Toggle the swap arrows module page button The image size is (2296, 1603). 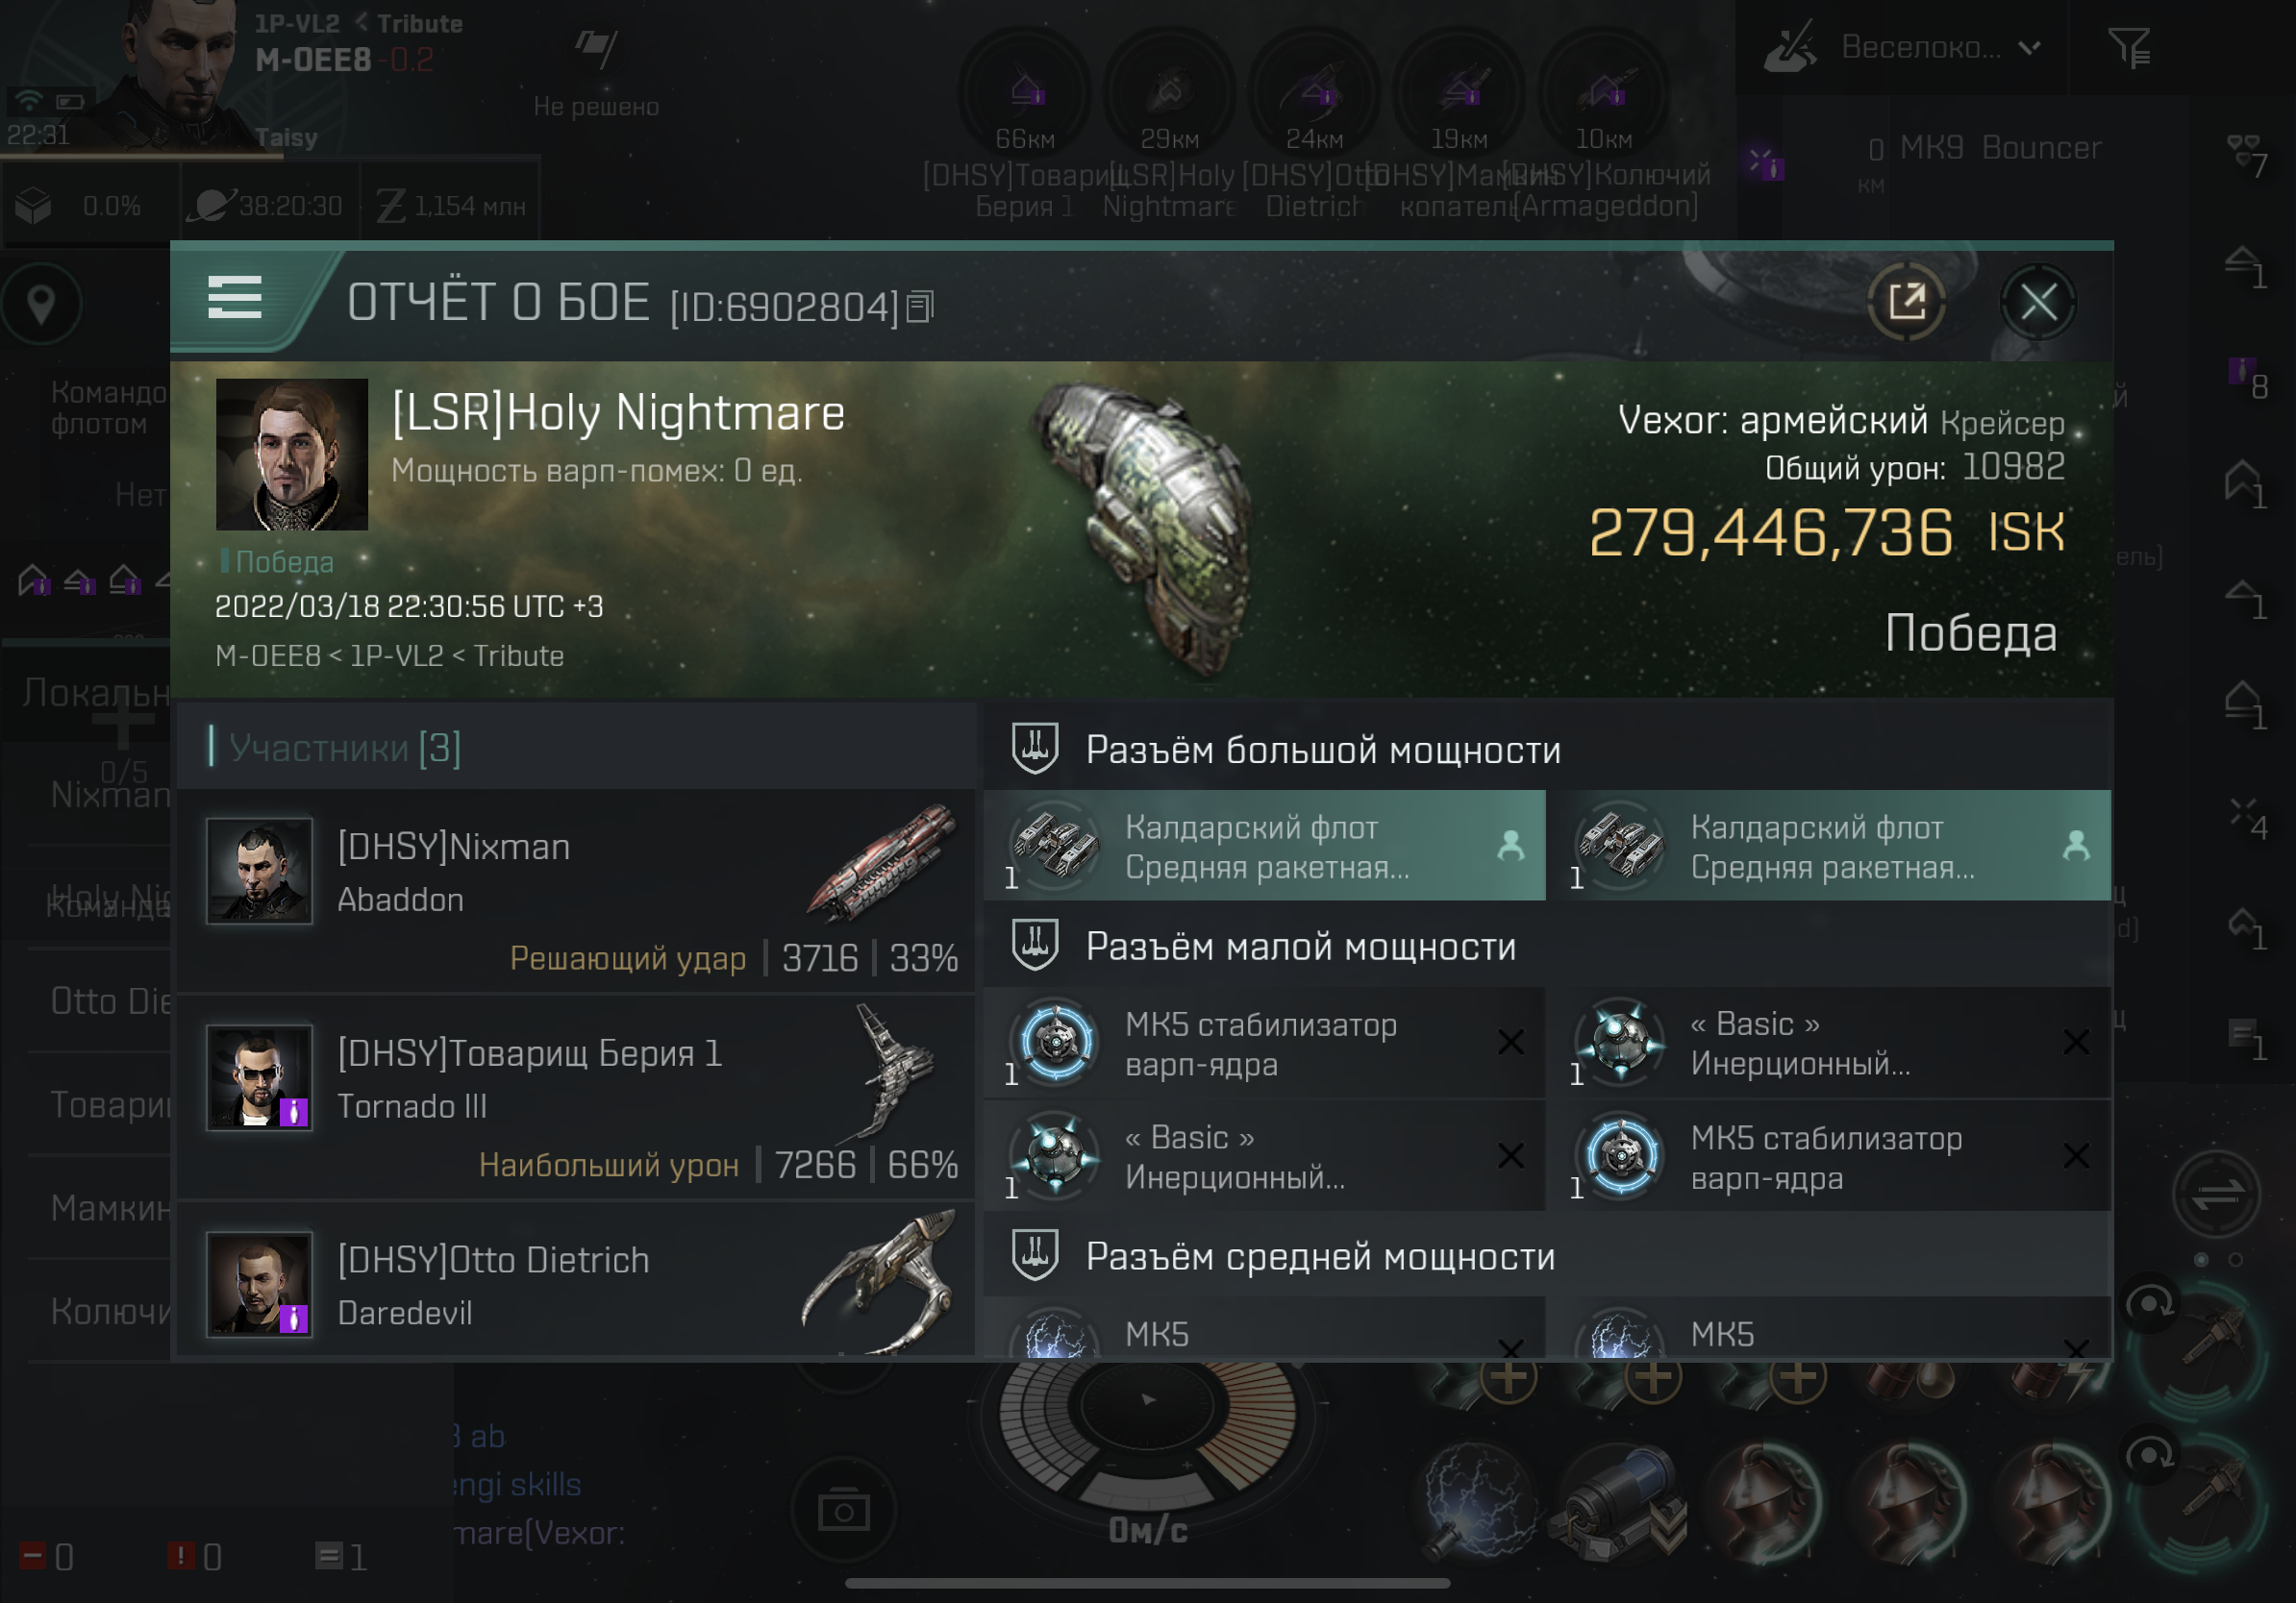(2216, 1194)
